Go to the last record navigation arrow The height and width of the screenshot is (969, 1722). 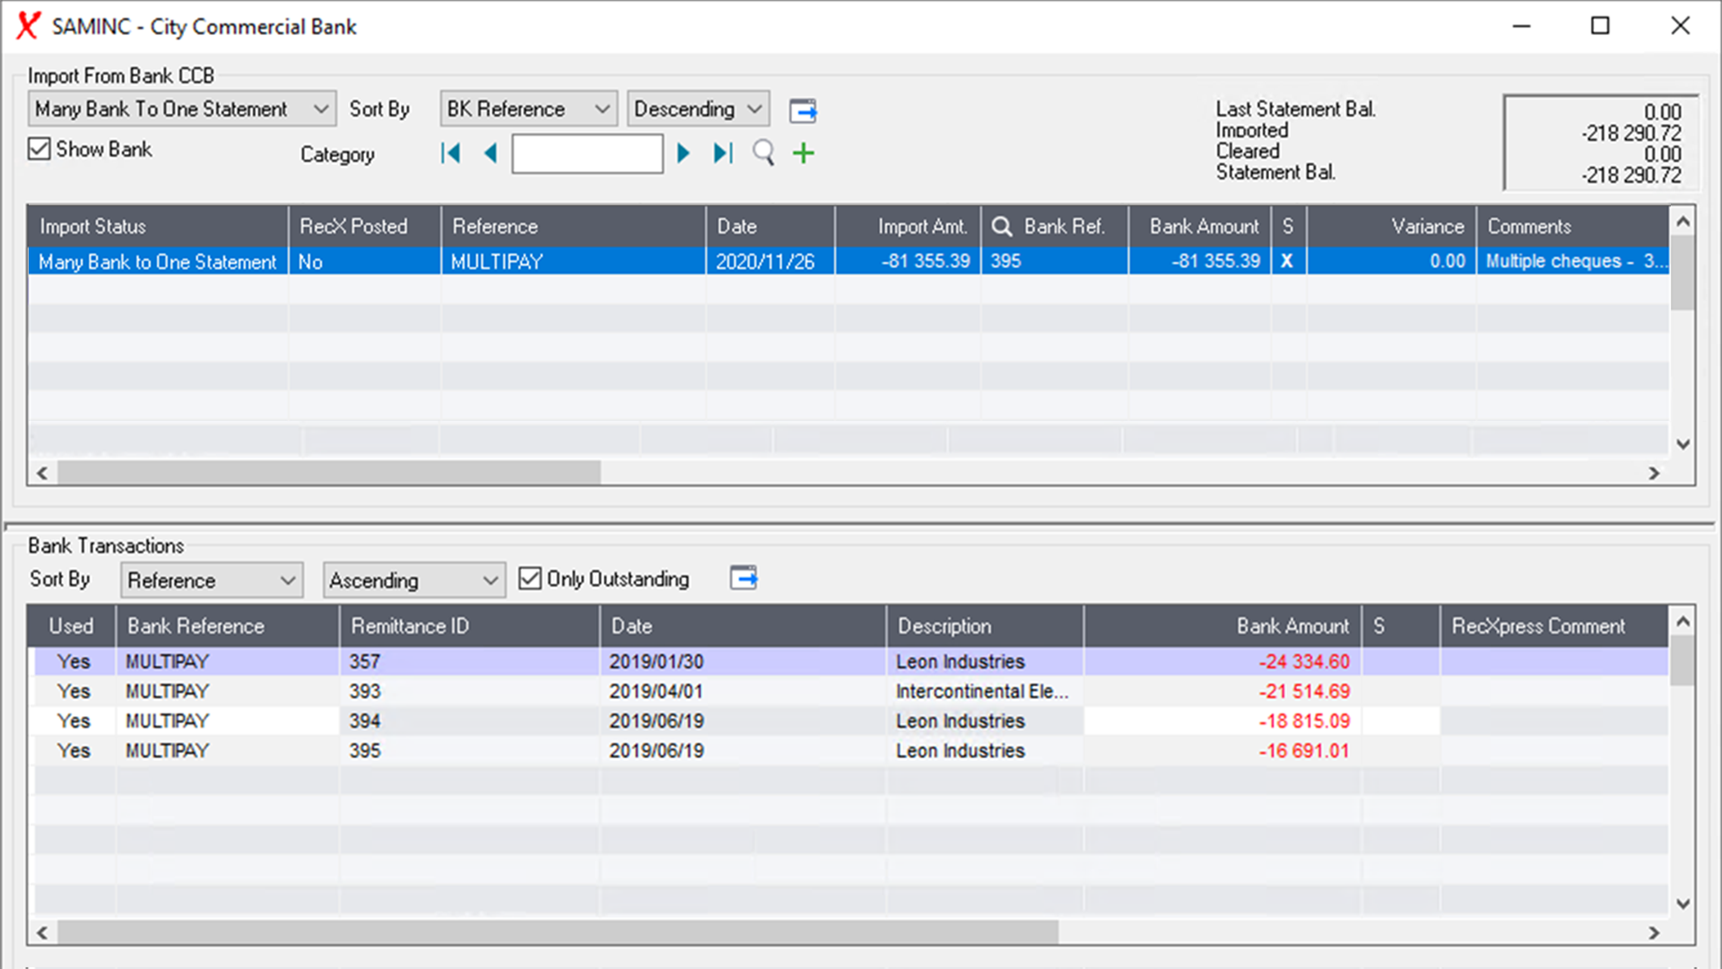coord(723,153)
